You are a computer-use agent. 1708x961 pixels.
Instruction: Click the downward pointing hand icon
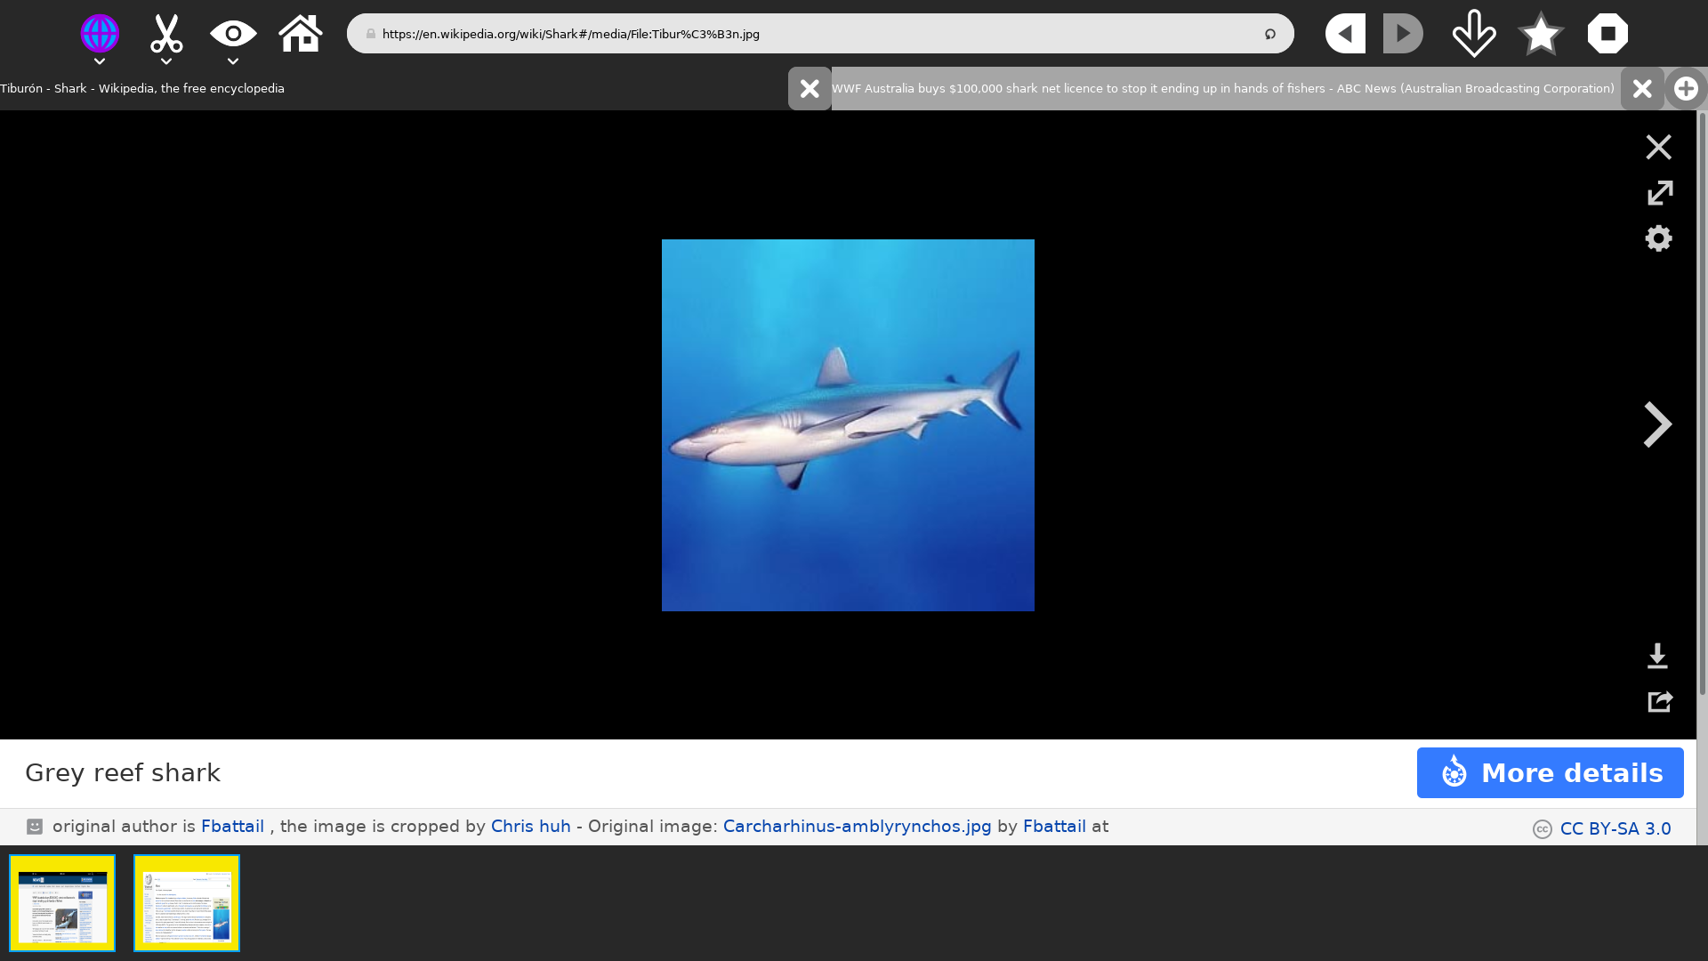coord(1474,34)
